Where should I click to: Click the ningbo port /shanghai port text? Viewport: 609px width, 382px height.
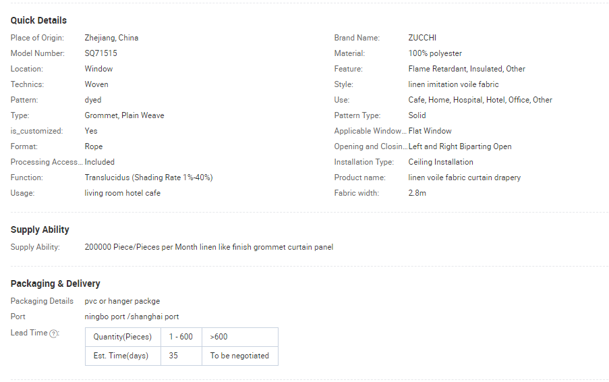pos(132,317)
